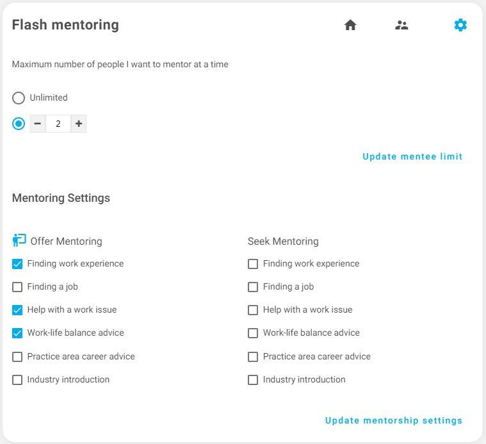Screen dimensions: 486x444
Task: Select the numeric mentee limit radio button
Action: pyautogui.click(x=19, y=124)
